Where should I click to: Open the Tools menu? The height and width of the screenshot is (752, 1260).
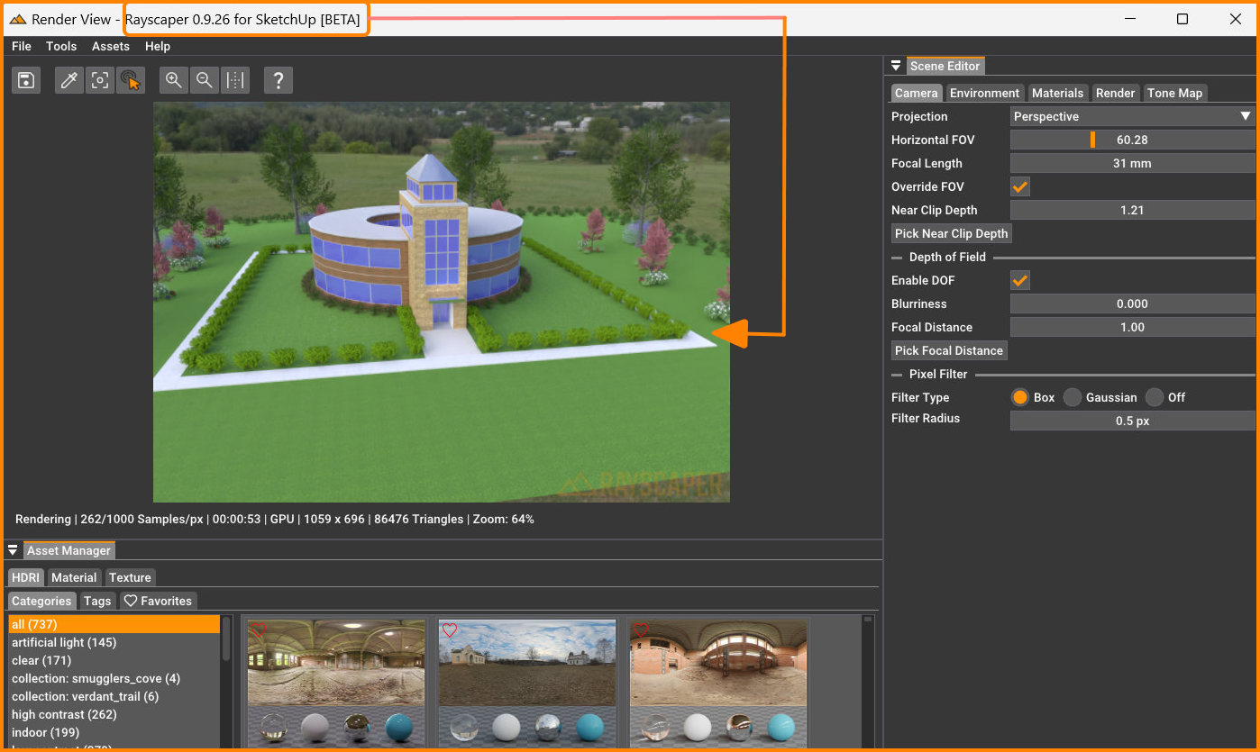click(61, 46)
